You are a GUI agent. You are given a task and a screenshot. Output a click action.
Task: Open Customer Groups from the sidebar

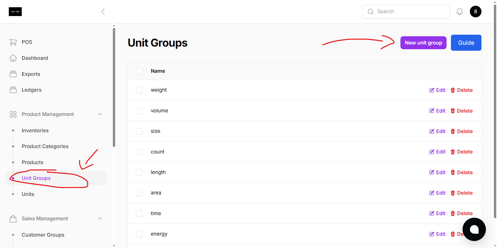(43, 235)
